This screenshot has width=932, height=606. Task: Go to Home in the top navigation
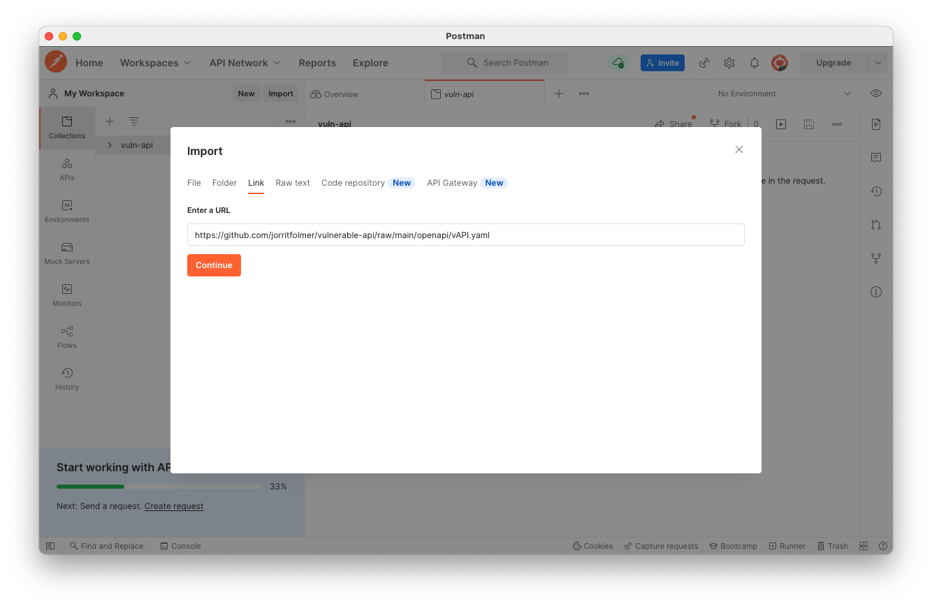tap(89, 63)
